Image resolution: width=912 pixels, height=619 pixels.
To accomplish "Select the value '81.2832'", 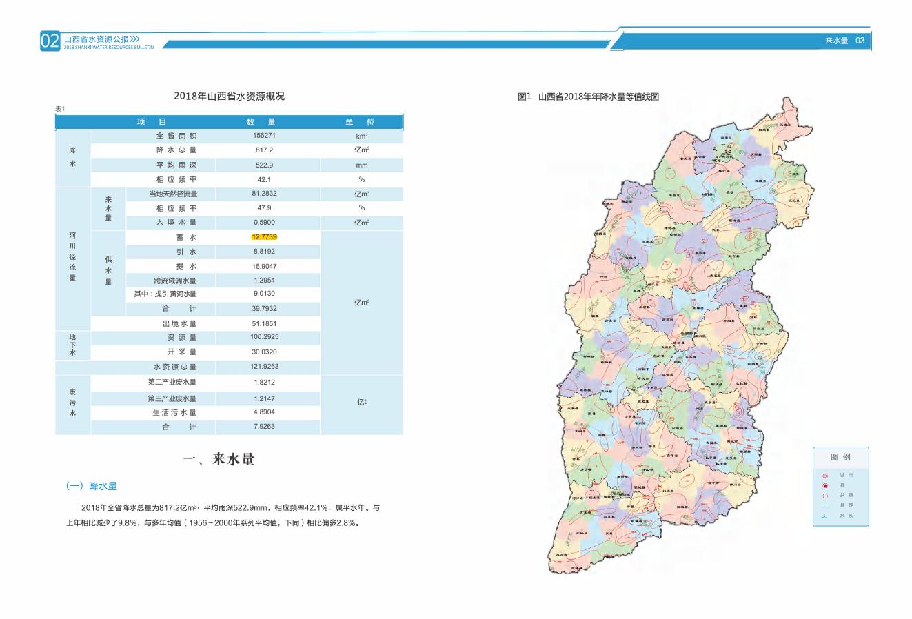I will point(264,194).
